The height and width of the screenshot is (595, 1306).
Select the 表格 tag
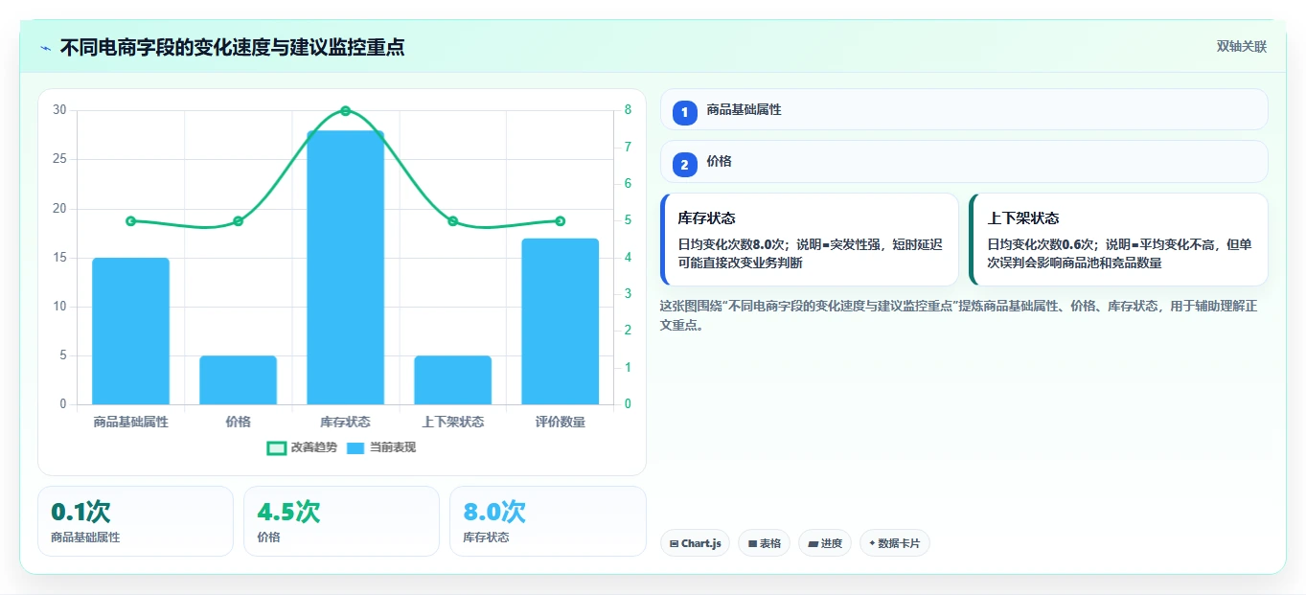[764, 543]
